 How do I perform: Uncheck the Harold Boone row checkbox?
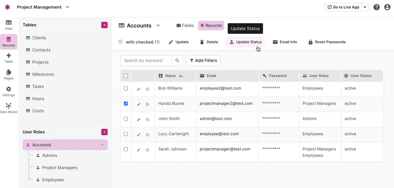coord(126,104)
